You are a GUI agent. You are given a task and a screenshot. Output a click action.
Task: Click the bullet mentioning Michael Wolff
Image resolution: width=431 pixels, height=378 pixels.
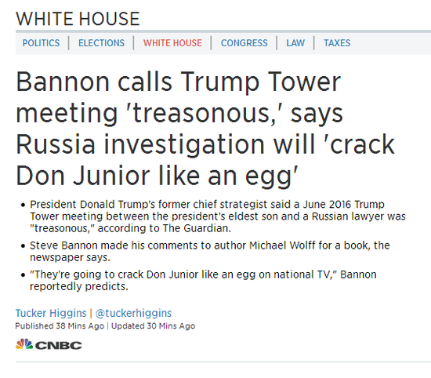210,251
